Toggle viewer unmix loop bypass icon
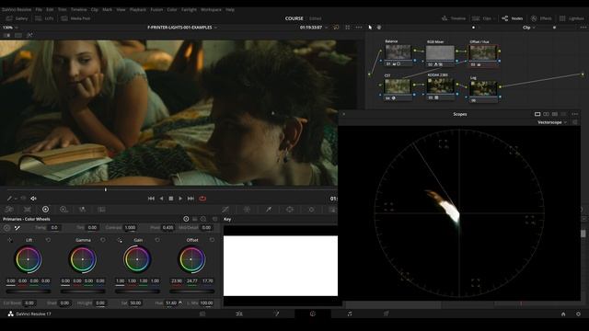Viewport: 589px width, 331px height. point(335,28)
